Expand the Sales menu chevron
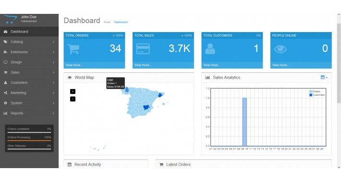The height and width of the screenshot is (182, 341). [x=53, y=72]
